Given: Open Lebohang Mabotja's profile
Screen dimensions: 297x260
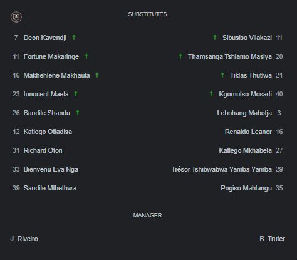Looking at the screenshot, I should click(244, 113).
